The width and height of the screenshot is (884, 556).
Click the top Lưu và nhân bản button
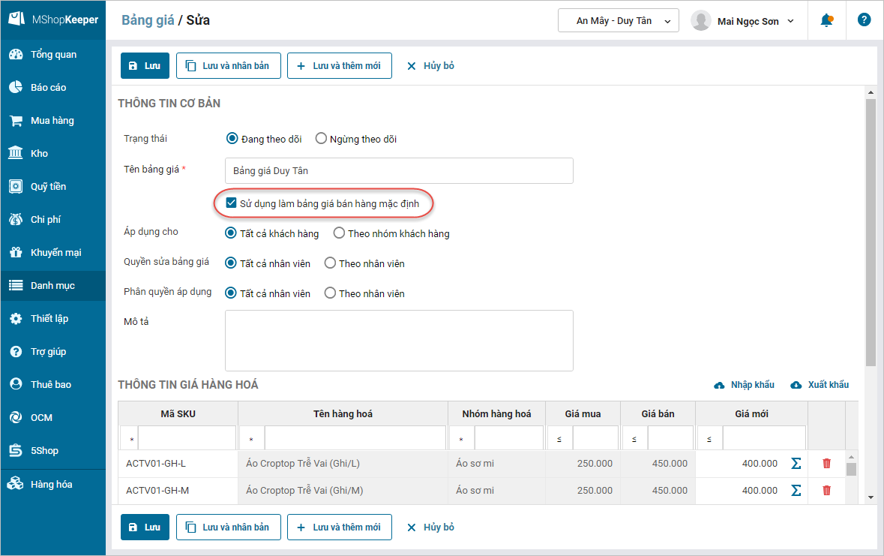click(229, 65)
